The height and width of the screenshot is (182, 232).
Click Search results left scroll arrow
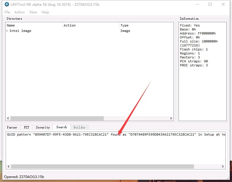tap(9, 166)
